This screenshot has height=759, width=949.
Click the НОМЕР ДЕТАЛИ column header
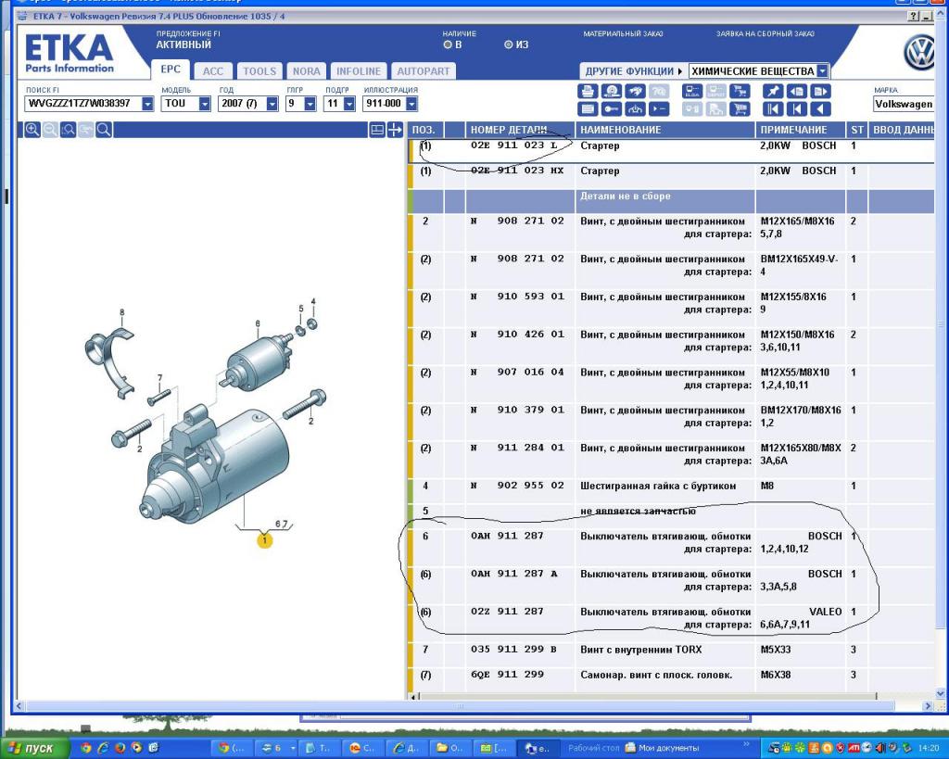[x=520, y=130]
